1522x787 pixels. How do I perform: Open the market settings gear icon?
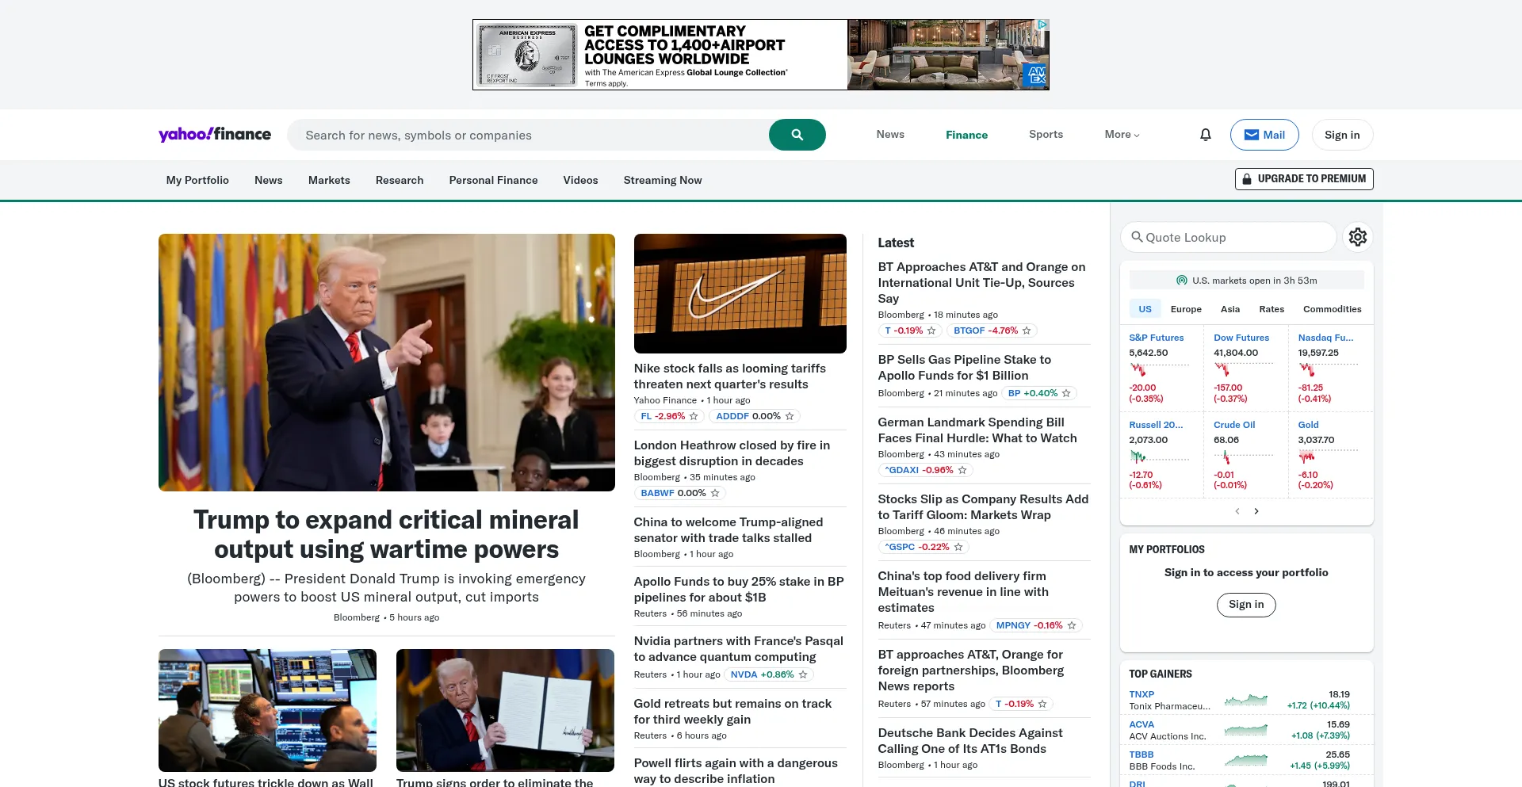(1358, 237)
